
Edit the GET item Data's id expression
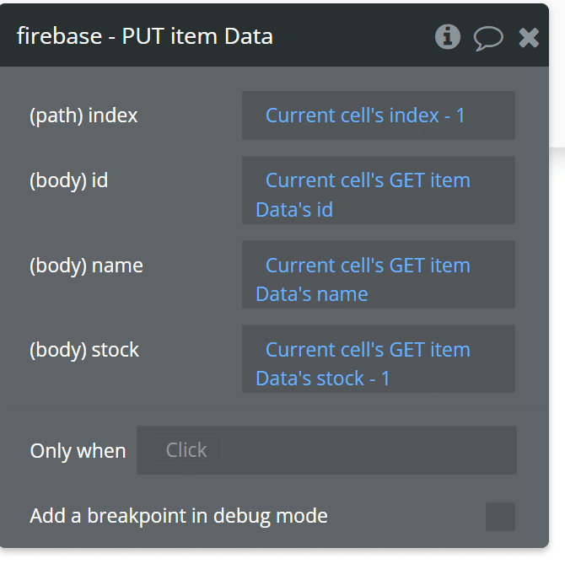tap(379, 191)
